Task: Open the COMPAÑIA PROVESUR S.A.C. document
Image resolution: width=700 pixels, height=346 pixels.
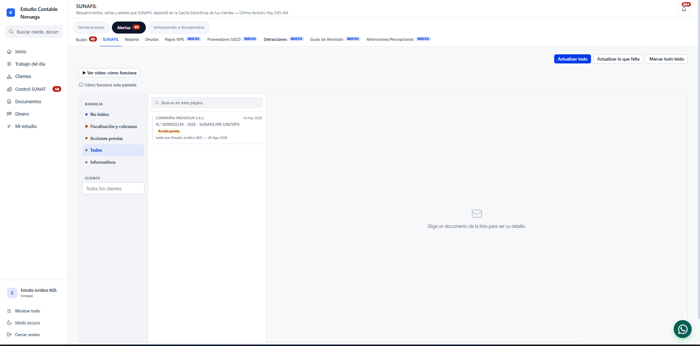Action: click(207, 128)
